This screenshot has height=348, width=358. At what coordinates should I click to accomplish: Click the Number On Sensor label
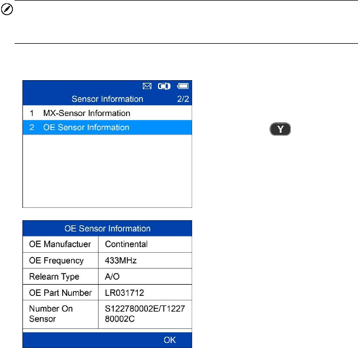tap(51, 314)
